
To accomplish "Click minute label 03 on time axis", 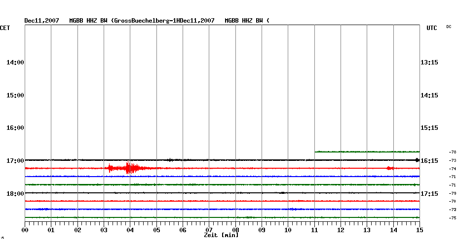I will coord(104,230).
